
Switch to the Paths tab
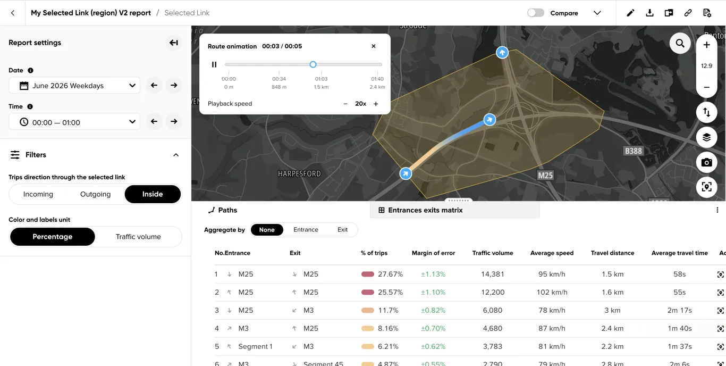click(x=223, y=210)
